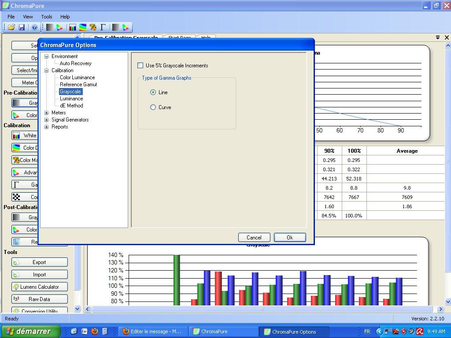Click the Gamma symbol toolbar icon
Viewport: 451px width, 338px height.
[x=103, y=27]
